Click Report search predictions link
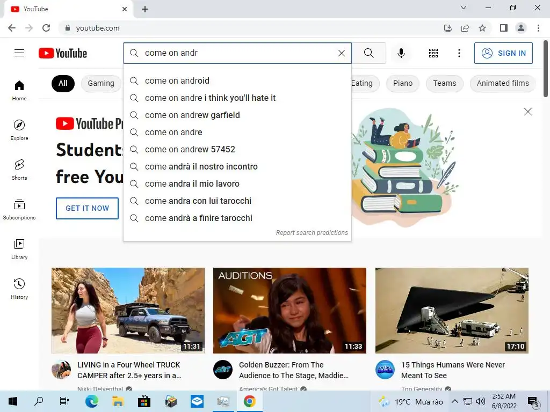The width and height of the screenshot is (550, 412). pos(312,233)
